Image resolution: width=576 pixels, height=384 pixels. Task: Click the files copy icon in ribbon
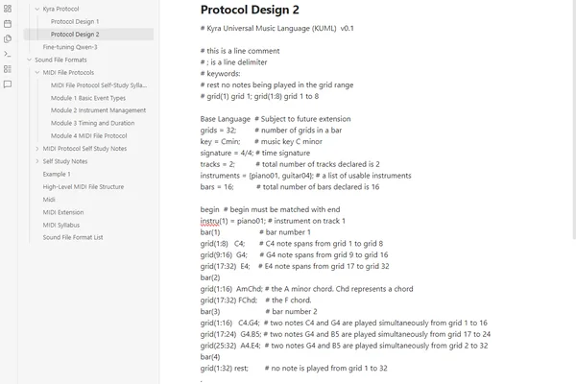(x=8, y=39)
